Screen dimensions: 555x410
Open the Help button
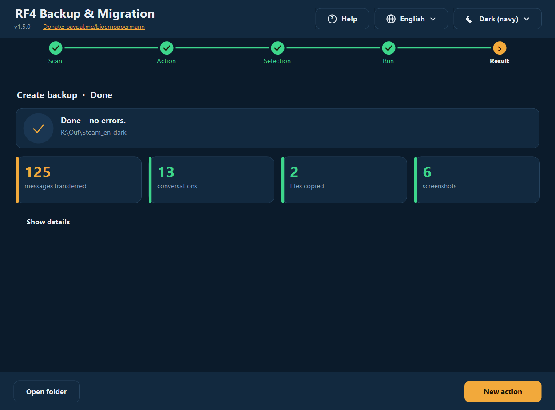coord(342,19)
